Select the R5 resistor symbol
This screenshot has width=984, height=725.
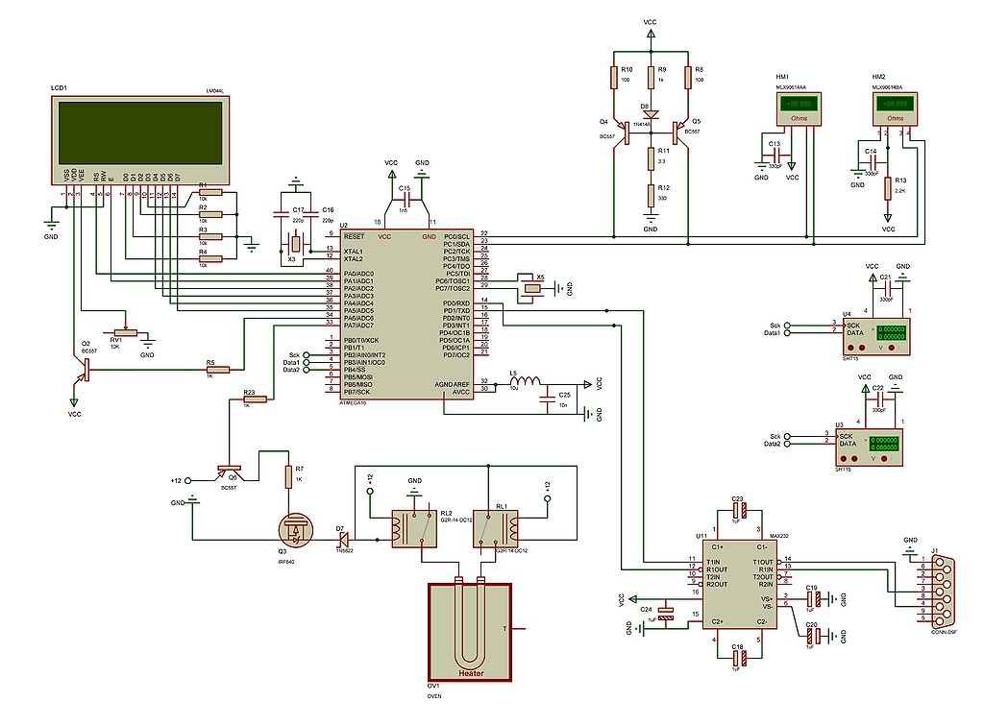[x=217, y=370]
